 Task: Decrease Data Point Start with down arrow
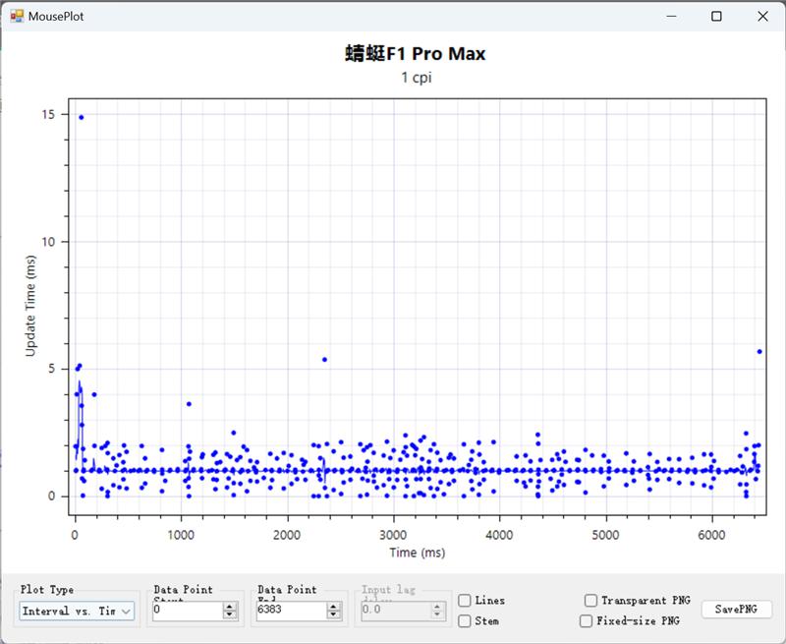tap(230, 615)
